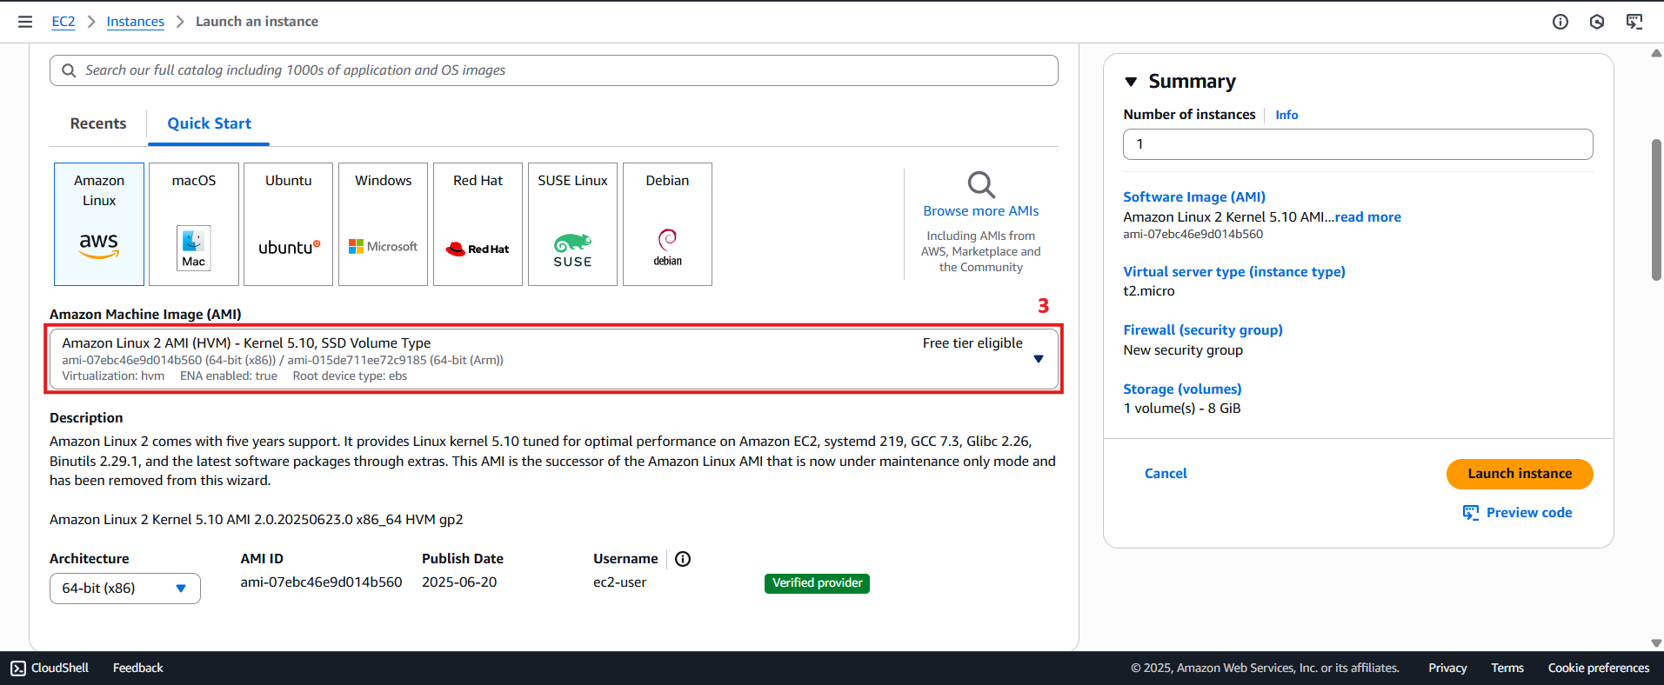Open Software Image (AMI) summary link
The width and height of the screenshot is (1664, 685).
[x=1194, y=197]
